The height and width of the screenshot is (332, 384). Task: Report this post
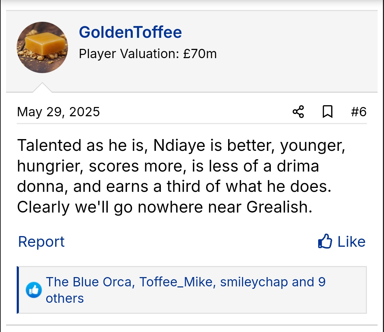pyautogui.click(x=41, y=242)
